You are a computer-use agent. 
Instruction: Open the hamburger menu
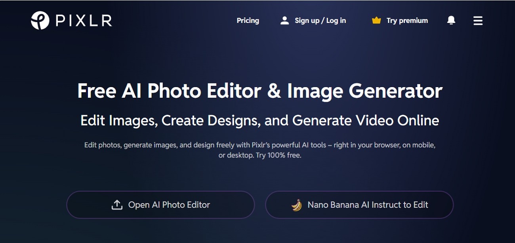478,21
